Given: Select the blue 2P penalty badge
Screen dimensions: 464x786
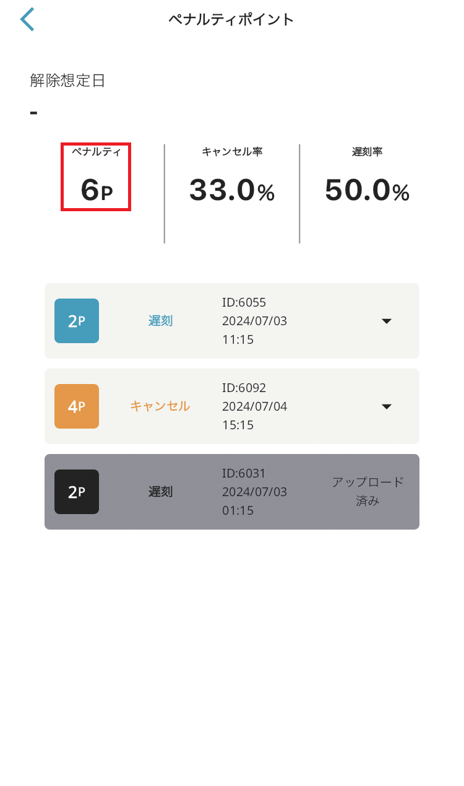Looking at the screenshot, I should [76, 321].
